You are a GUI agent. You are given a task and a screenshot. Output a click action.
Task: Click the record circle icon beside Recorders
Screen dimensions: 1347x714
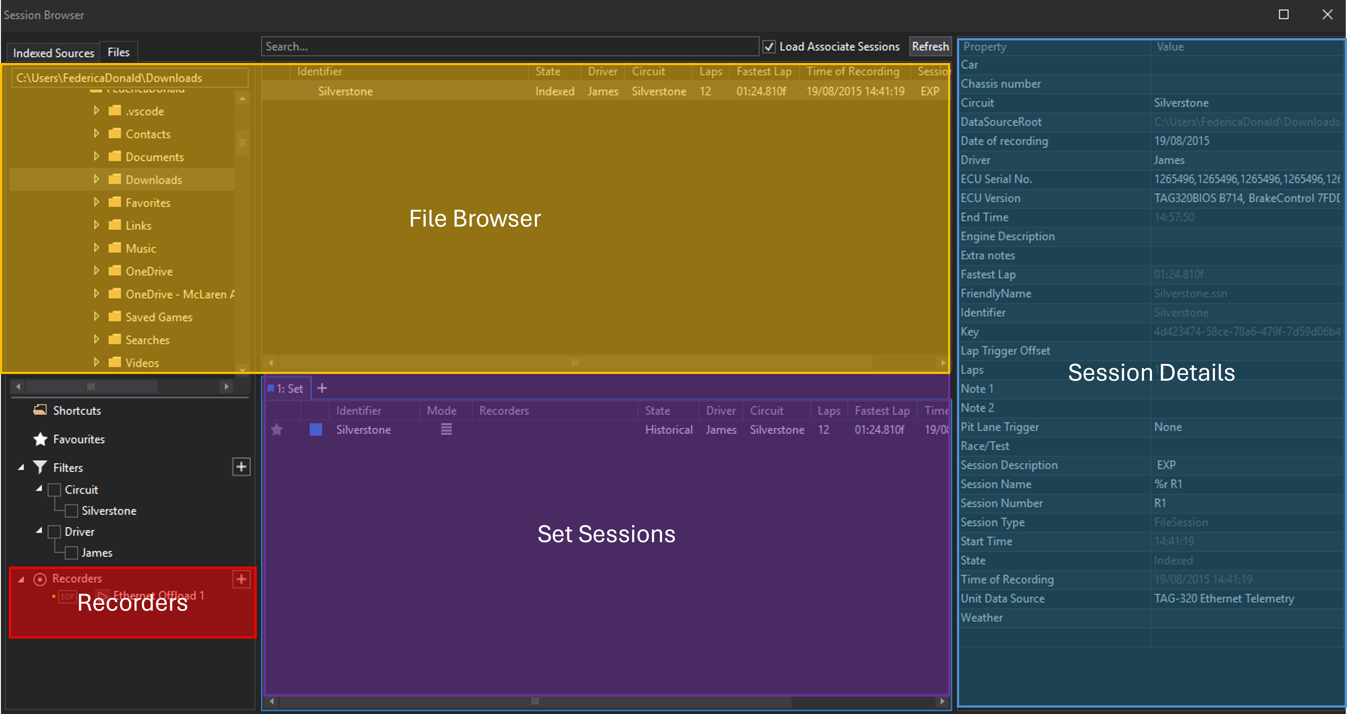click(40, 579)
